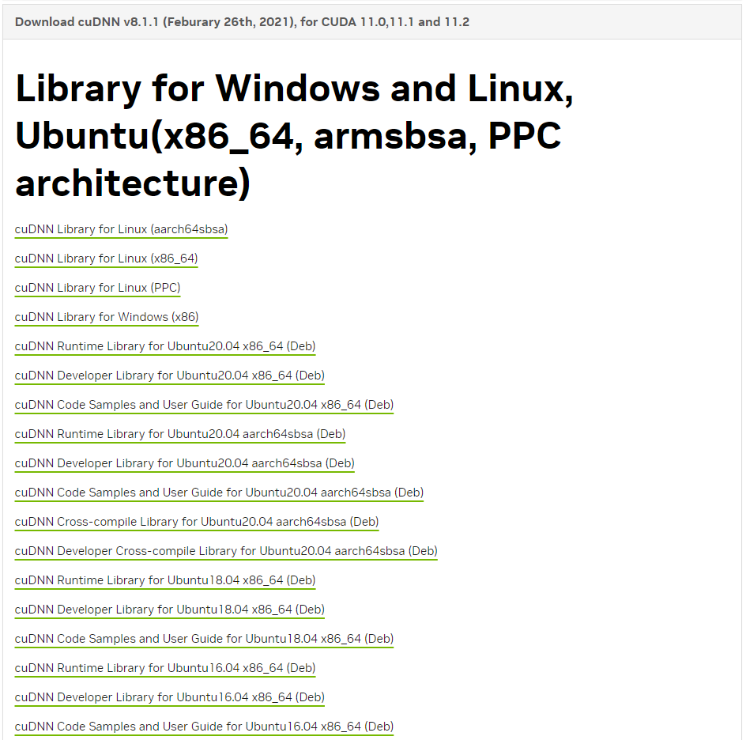
Task: Get cuDNN Runtime Library for Ubuntu20.04 aarch64sbsa
Action: coord(179,434)
